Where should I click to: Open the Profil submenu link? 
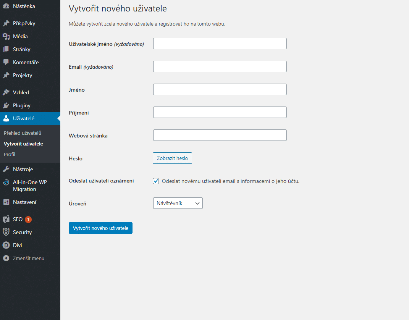pyautogui.click(x=10, y=154)
